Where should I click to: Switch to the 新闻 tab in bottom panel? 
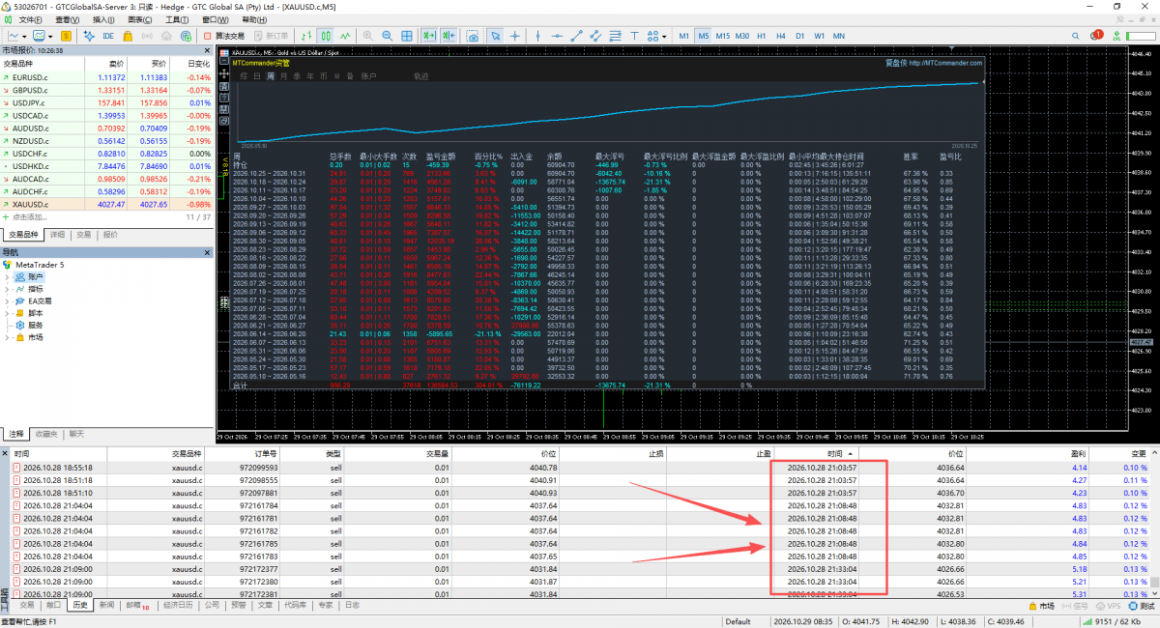[108, 606]
